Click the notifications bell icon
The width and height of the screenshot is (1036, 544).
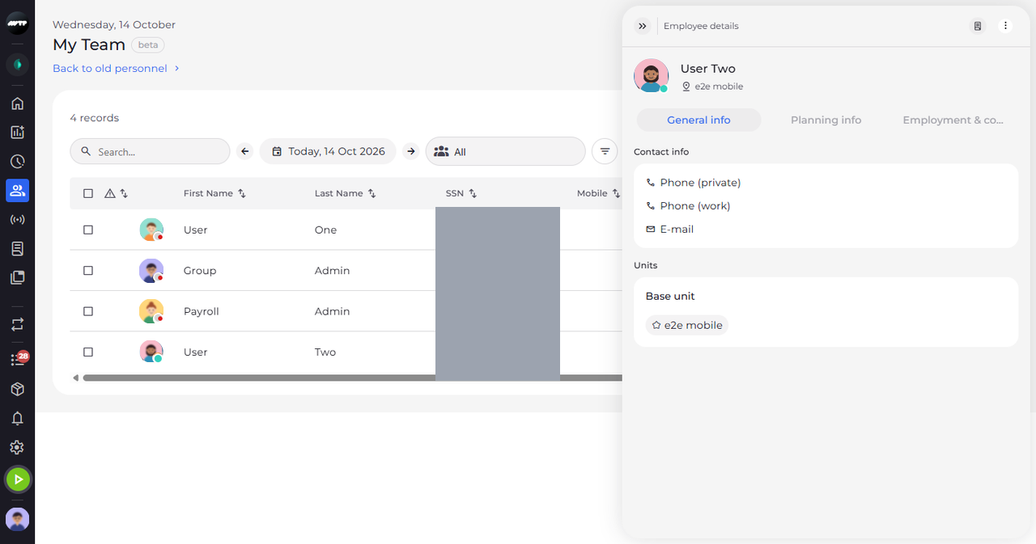click(17, 419)
